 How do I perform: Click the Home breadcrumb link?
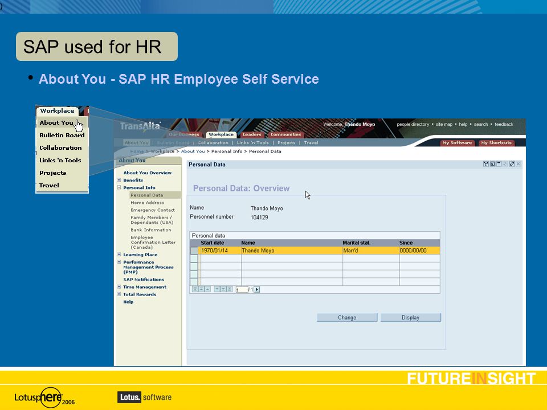pyautogui.click(x=137, y=151)
